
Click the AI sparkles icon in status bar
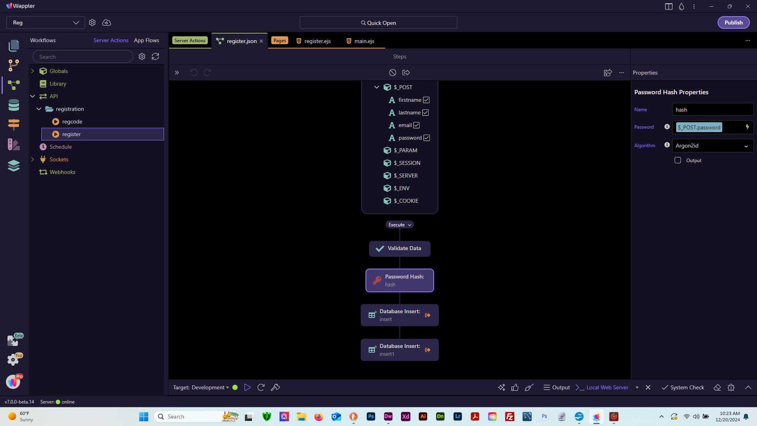[x=502, y=387]
